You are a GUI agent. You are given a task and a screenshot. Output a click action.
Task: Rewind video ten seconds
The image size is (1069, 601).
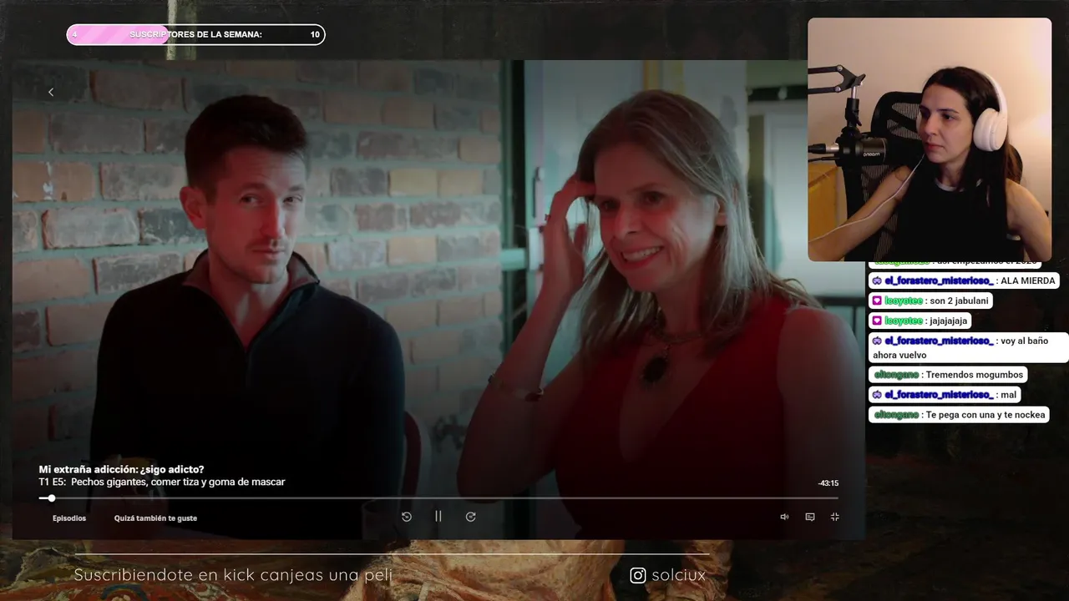pyautogui.click(x=407, y=517)
